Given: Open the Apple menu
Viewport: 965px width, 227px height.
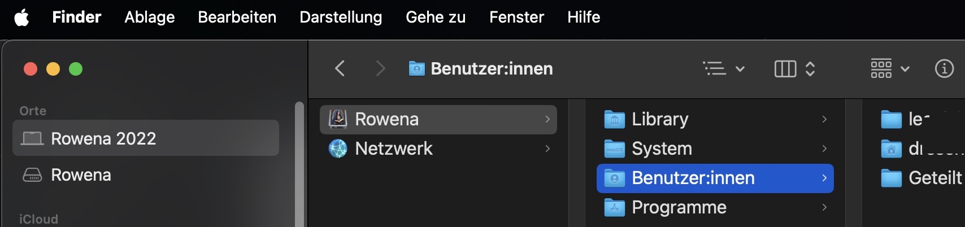Looking at the screenshot, I should pyautogui.click(x=21, y=18).
